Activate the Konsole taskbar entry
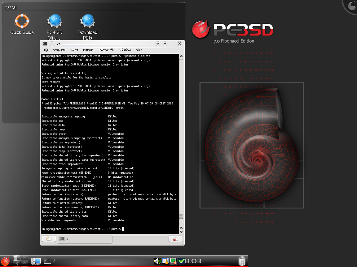Viewport: 357px width, 267px height. point(50,261)
